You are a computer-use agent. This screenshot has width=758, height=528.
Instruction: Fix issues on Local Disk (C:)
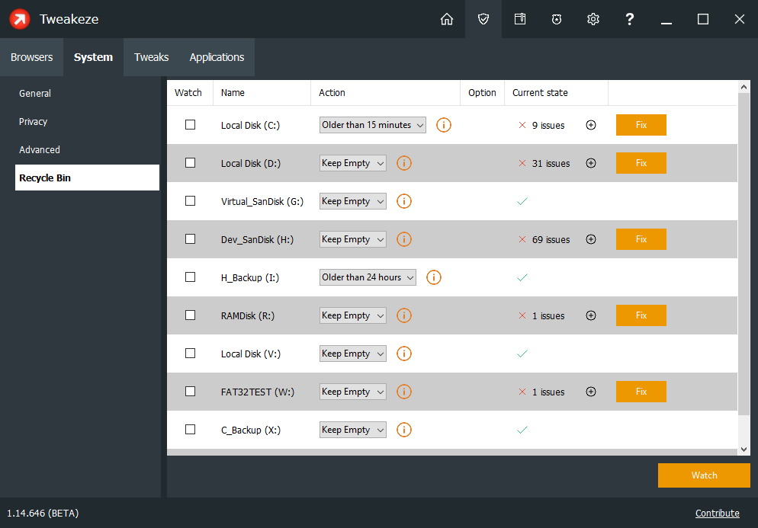641,125
